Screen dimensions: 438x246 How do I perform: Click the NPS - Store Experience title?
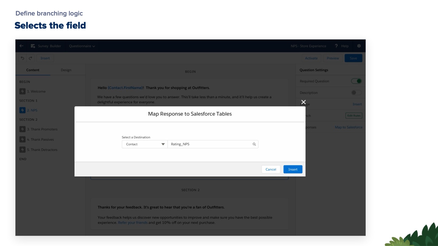pos(308,46)
